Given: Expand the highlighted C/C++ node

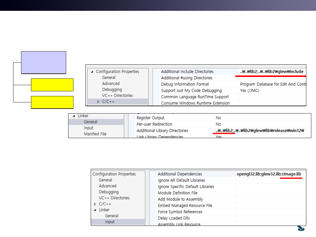Looking at the screenshot, I should click(98, 102).
